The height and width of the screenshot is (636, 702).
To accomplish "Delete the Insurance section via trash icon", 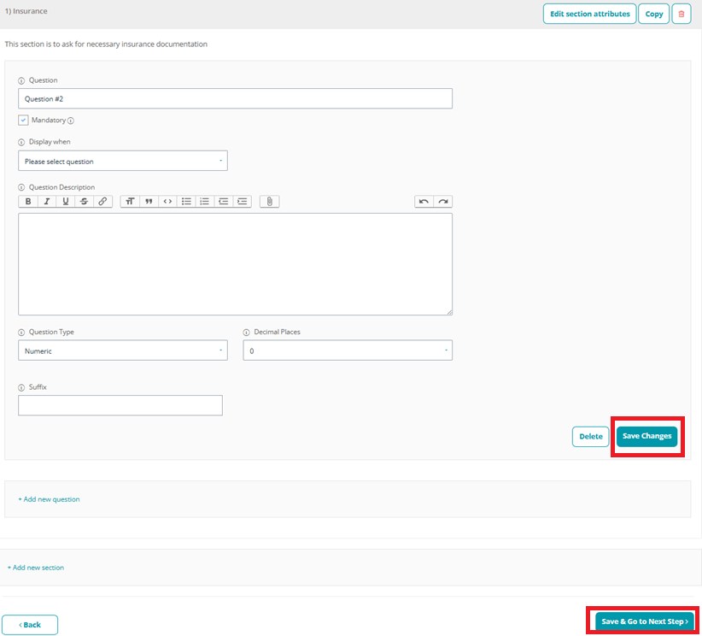I will click(681, 14).
